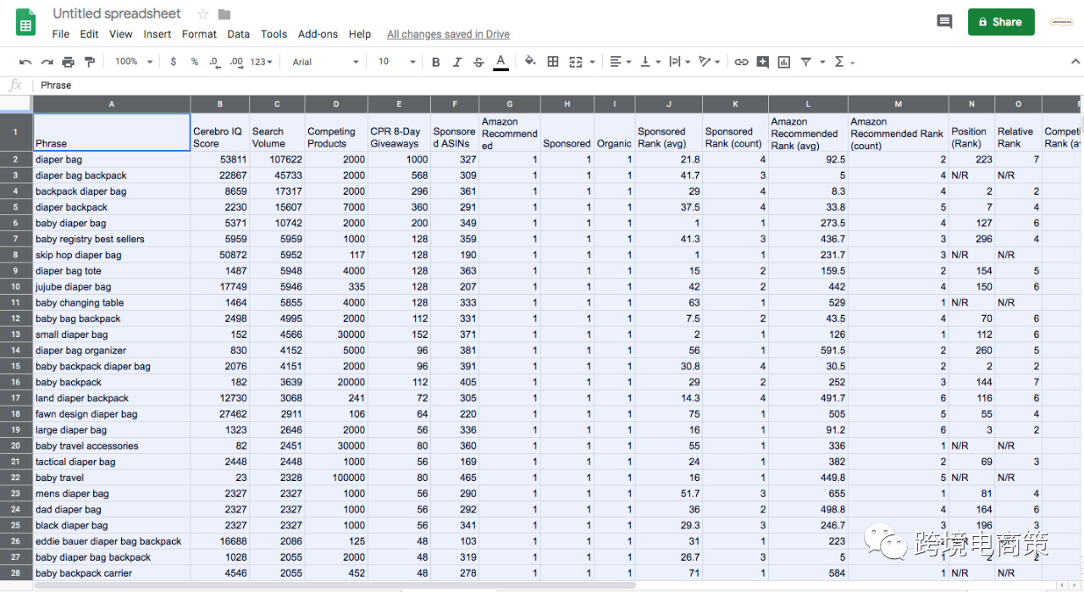This screenshot has height=592, width=1084.
Task: Open the Add-ons menu
Action: point(318,34)
